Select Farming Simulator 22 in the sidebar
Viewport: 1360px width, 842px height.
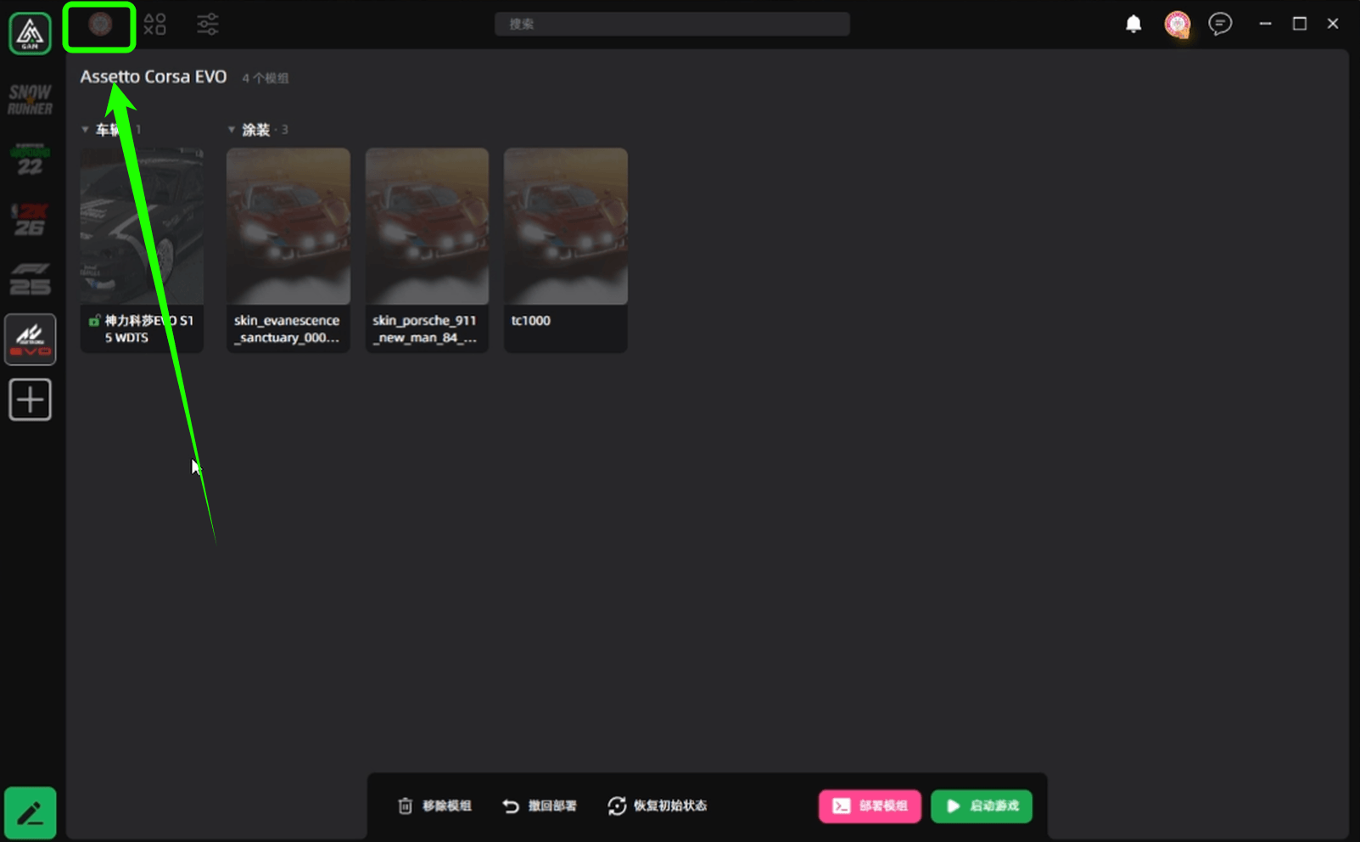coord(30,159)
